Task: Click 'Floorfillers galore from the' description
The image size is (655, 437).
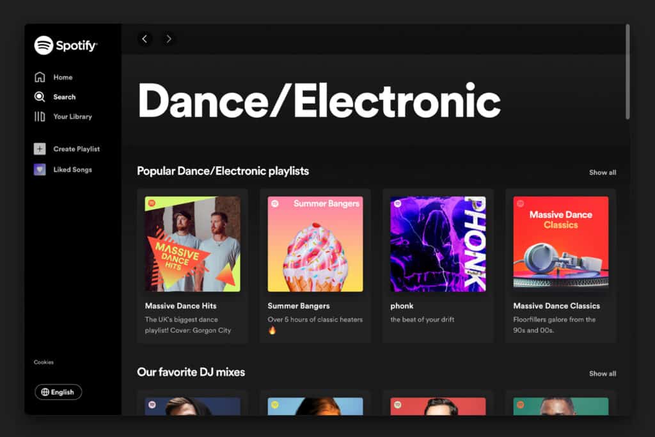Action: 555,319
